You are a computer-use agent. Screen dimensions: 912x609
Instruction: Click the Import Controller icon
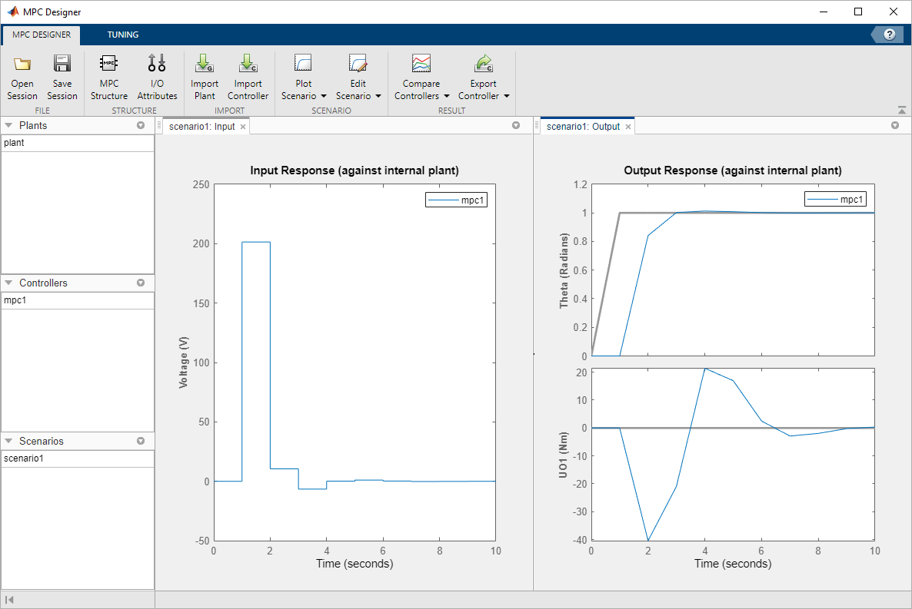[x=248, y=63]
